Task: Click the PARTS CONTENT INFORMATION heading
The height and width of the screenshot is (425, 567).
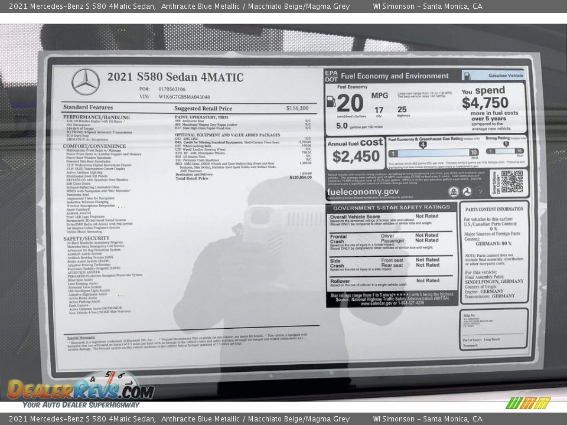Action: (494, 209)
